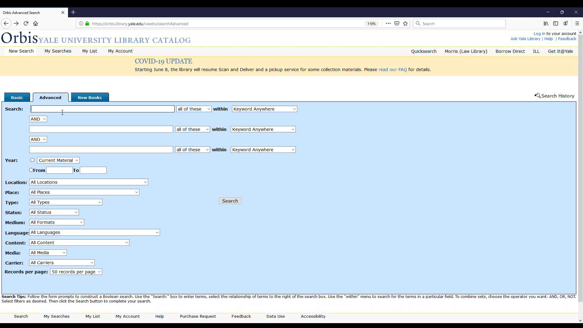The width and height of the screenshot is (583, 328).
Task: Open the page actions menu
Action: click(x=388, y=23)
